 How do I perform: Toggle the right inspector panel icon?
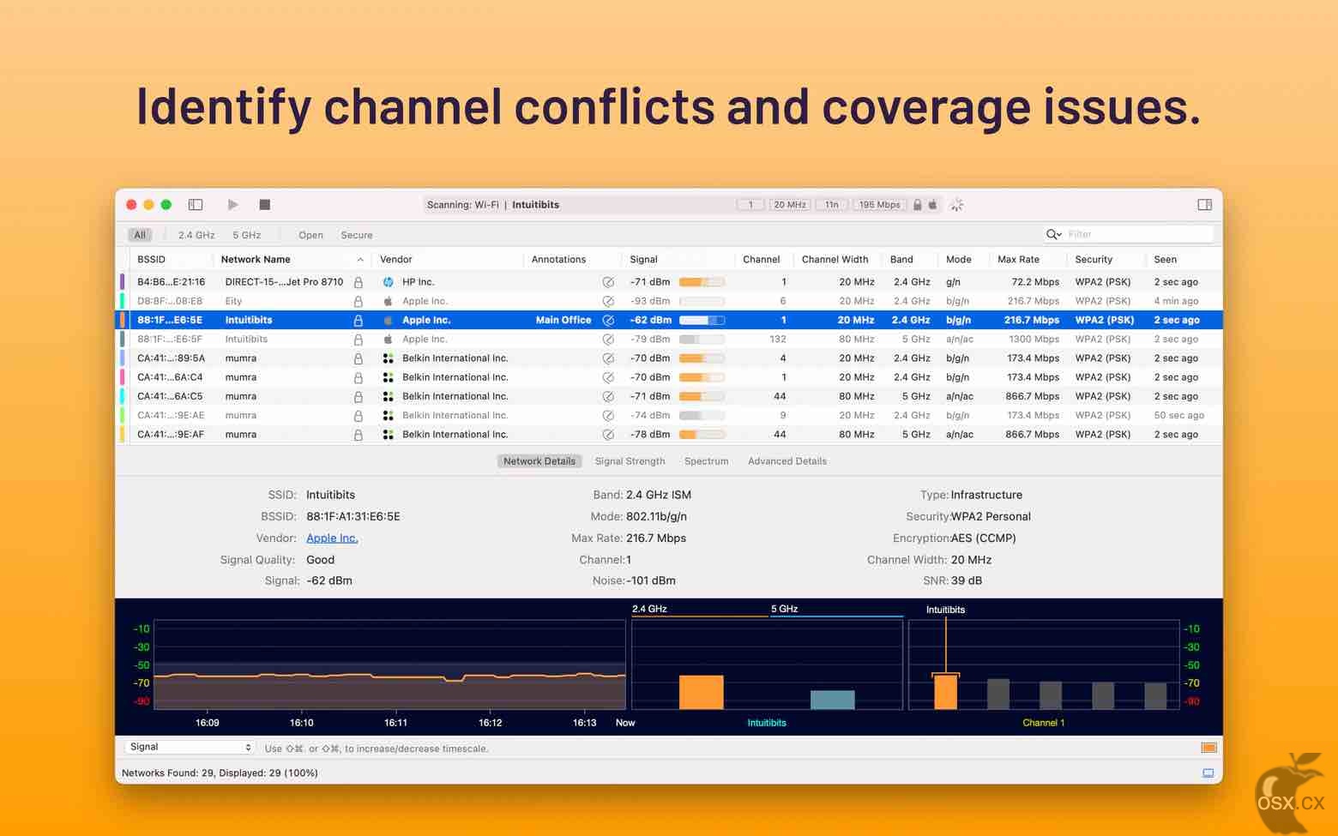pos(1204,205)
